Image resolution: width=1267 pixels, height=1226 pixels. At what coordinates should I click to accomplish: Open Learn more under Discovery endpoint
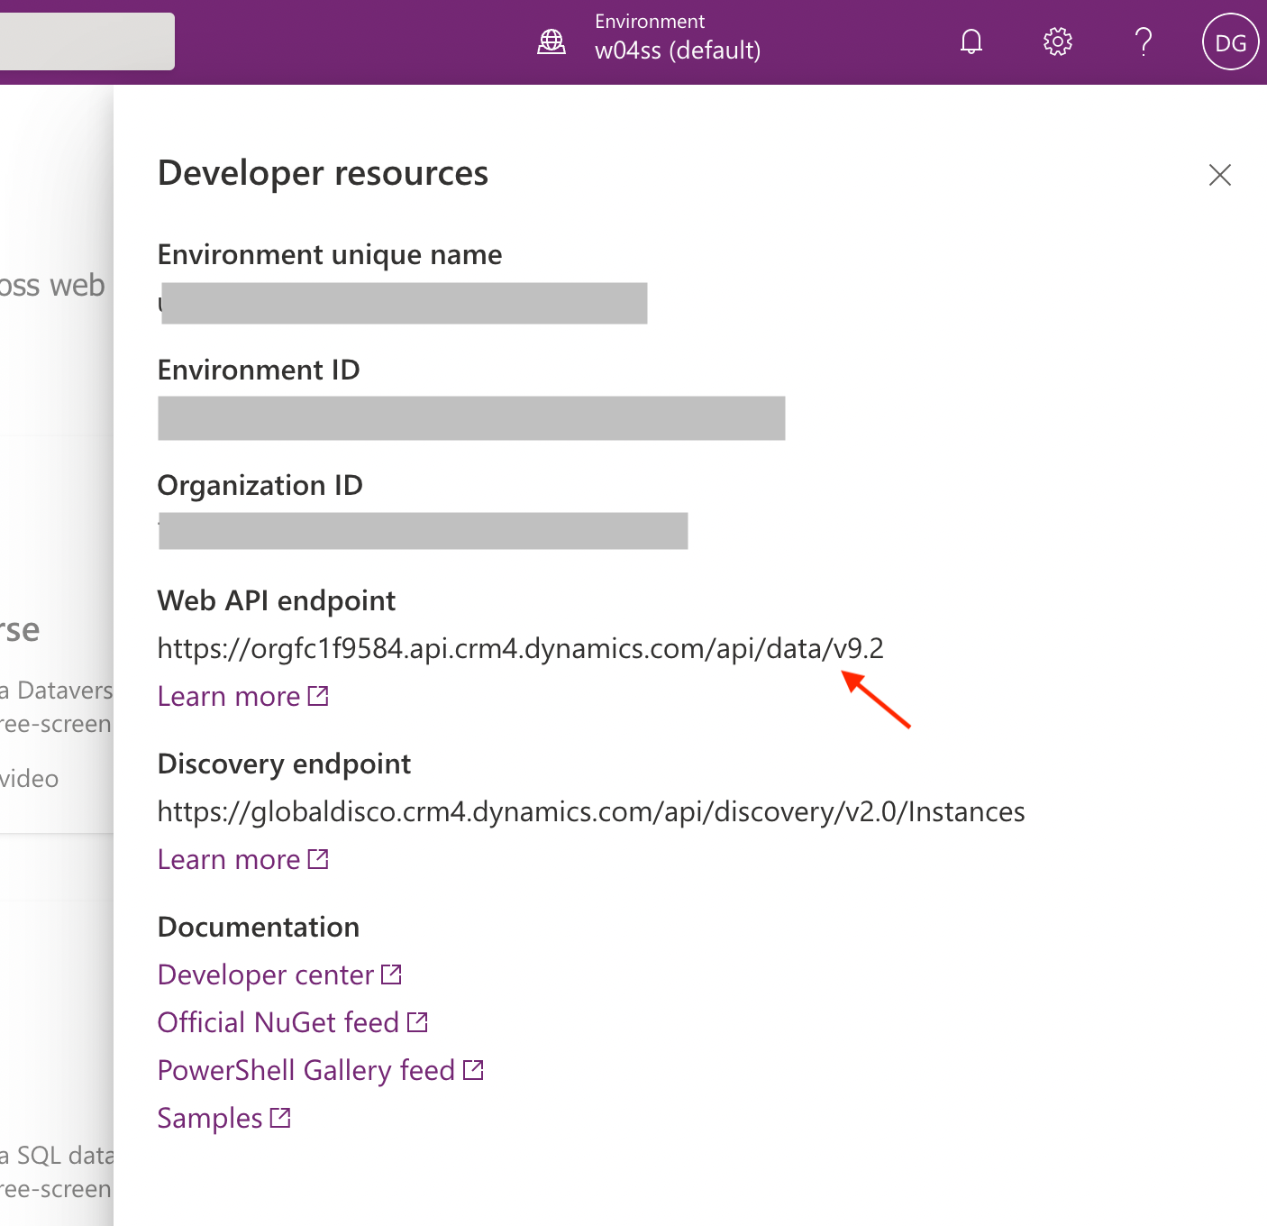(x=229, y=860)
